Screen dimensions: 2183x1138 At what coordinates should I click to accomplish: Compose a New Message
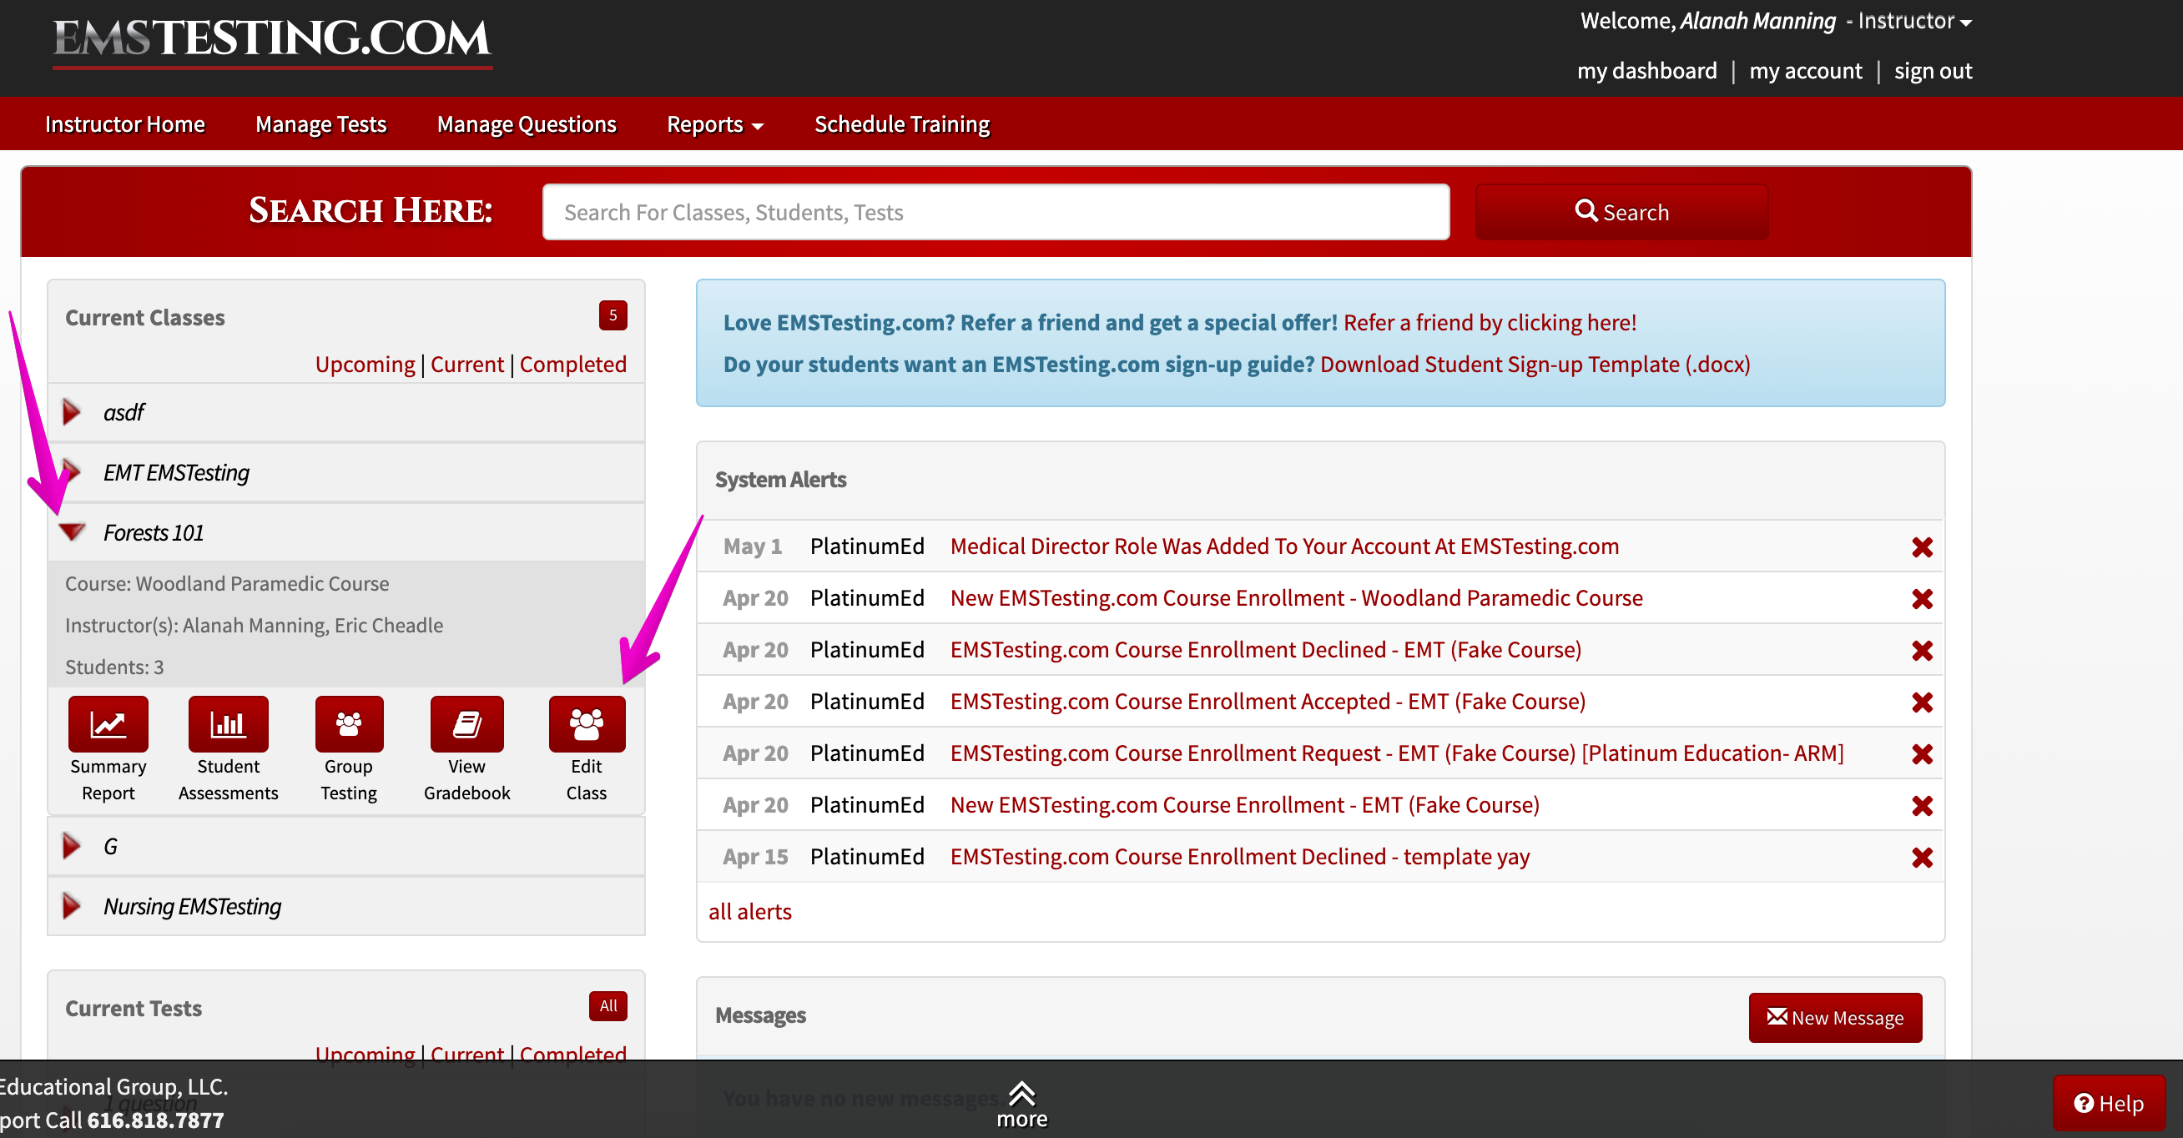click(x=1835, y=1017)
